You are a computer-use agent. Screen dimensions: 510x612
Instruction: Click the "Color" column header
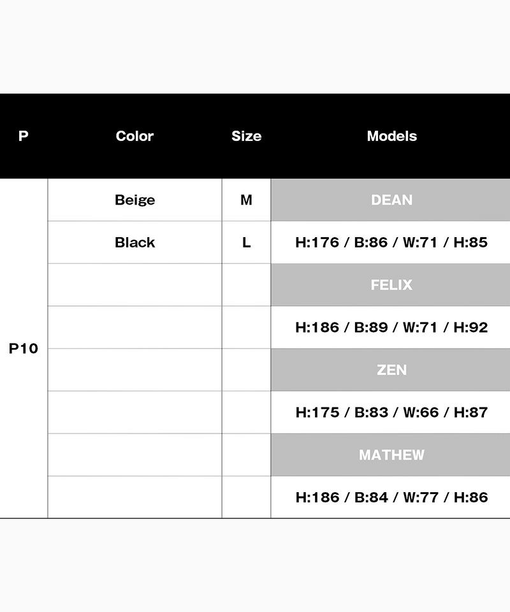[x=135, y=136]
